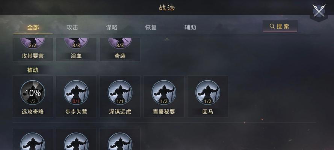Select second skill card in bottom row
This screenshot has width=334, height=150.
[76, 139]
